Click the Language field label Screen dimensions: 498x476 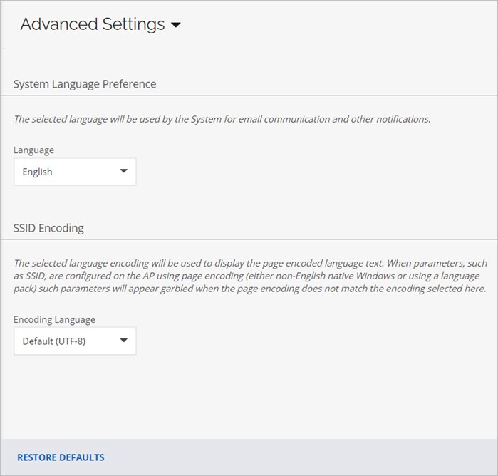[x=33, y=150]
